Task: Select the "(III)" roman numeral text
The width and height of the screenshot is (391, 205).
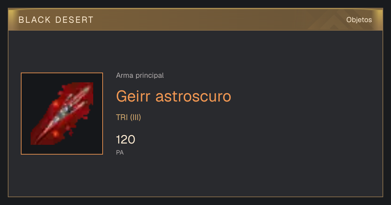Action: [x=136, y=117]
